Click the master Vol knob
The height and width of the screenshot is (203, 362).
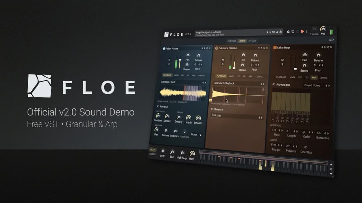pos(323,29)
